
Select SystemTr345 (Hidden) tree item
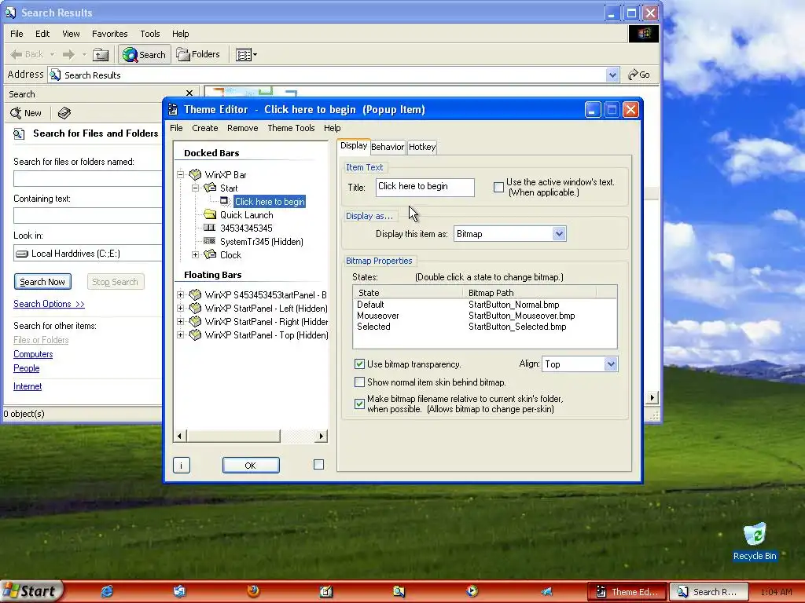coord(261,242)
